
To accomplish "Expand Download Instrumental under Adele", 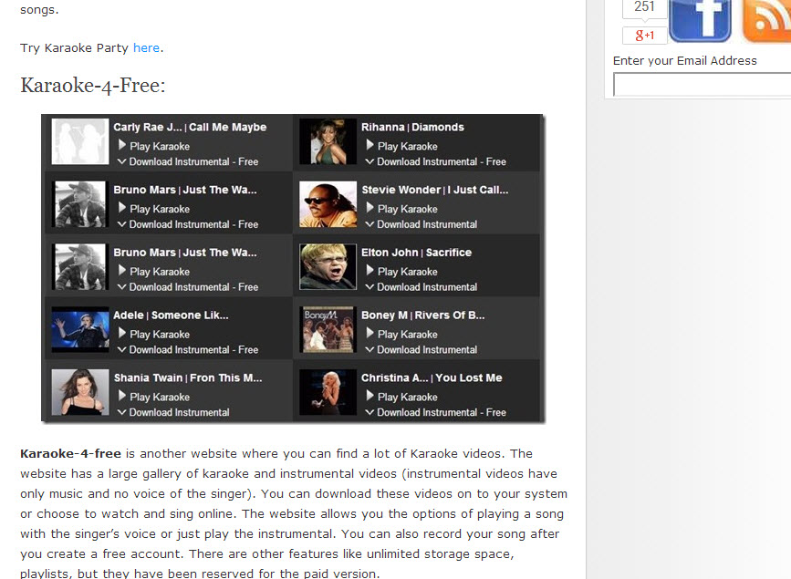I will (188, 349).
